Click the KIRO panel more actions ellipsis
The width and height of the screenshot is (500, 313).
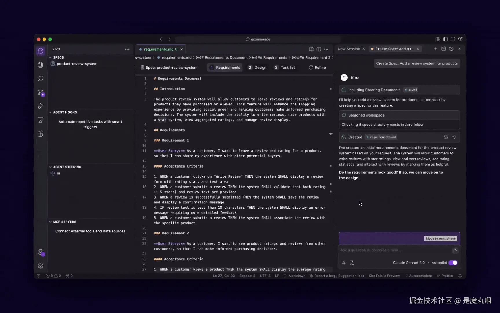[127, 49]
